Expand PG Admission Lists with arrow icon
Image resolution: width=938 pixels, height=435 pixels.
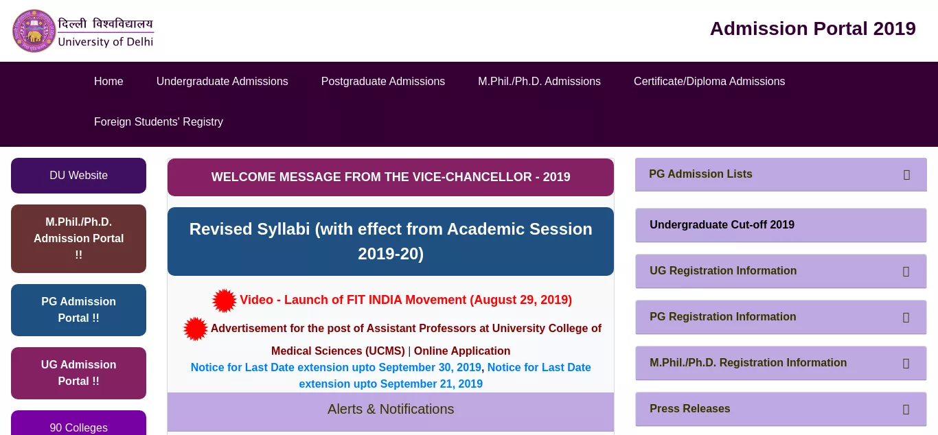[906, 175]
